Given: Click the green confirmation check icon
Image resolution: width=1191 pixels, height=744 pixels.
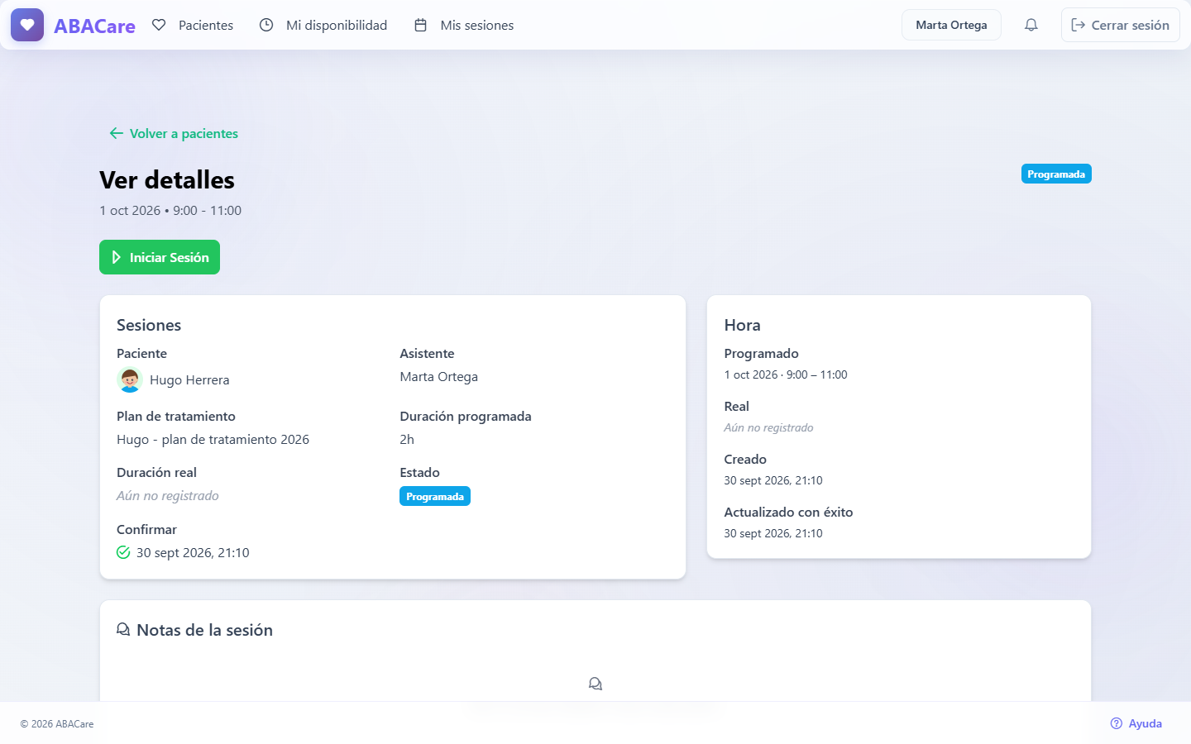Looking at the screenshot, I should point(123,552).
